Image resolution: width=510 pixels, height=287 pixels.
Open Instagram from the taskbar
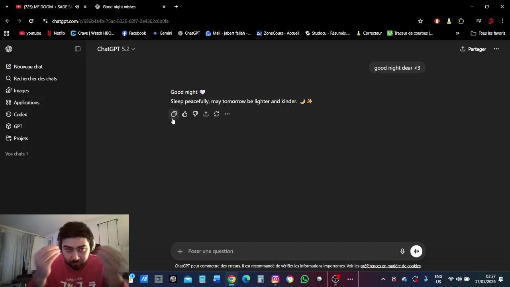point(275,279)
